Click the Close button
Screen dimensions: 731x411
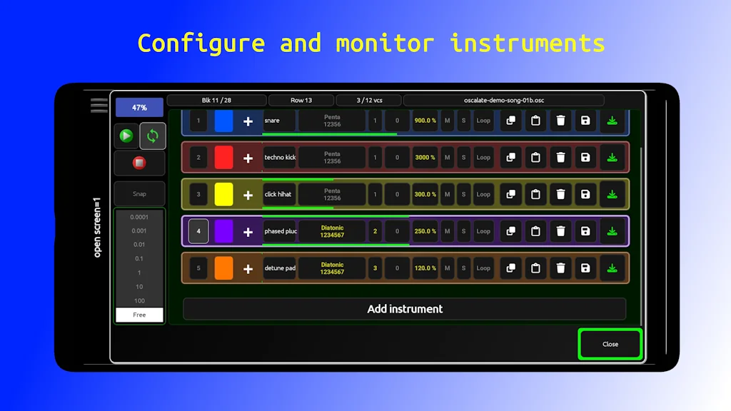pos(610,344)
